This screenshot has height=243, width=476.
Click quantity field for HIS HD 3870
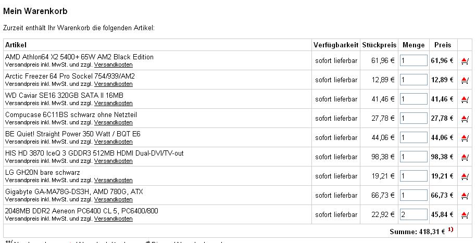click(414, 157)
